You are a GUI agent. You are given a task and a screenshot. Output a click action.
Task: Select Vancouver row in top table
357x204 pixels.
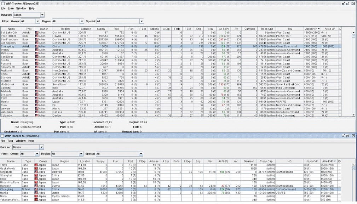(x=171, y=112)
